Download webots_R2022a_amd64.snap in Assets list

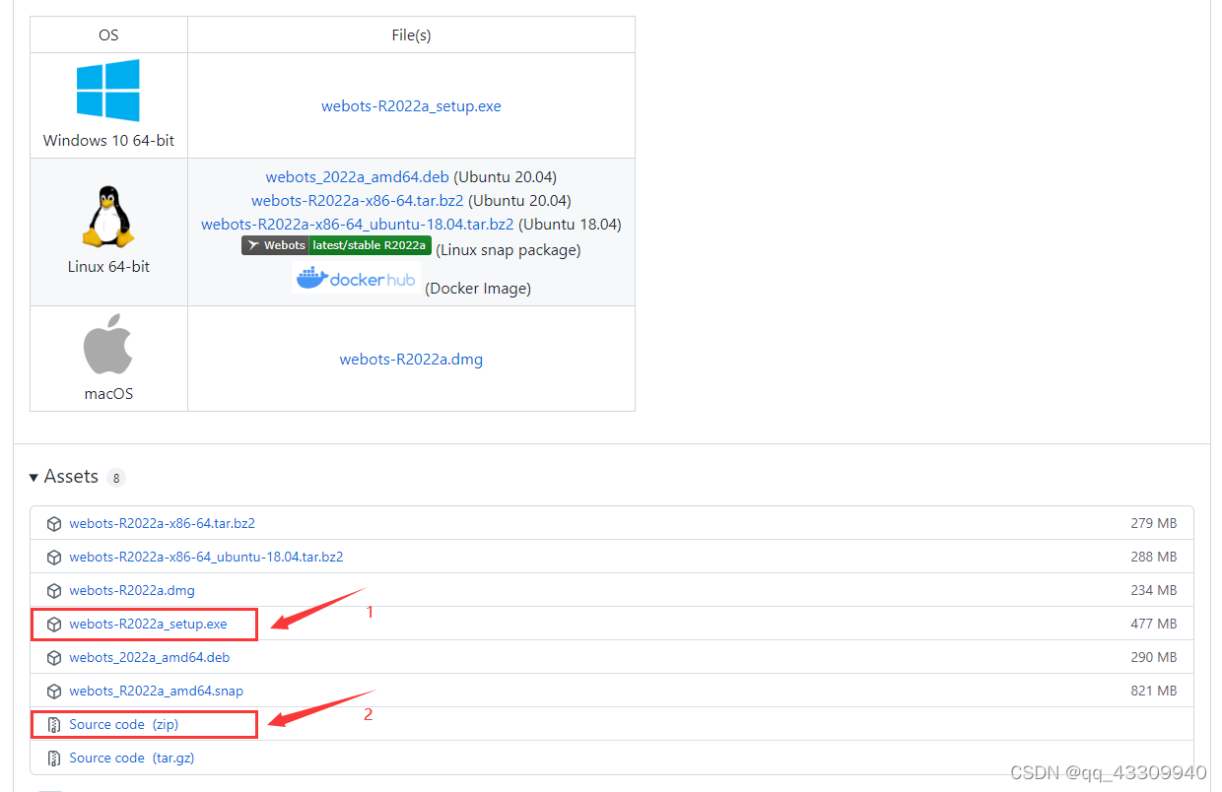pyautogui.click(x=156, y=692)
